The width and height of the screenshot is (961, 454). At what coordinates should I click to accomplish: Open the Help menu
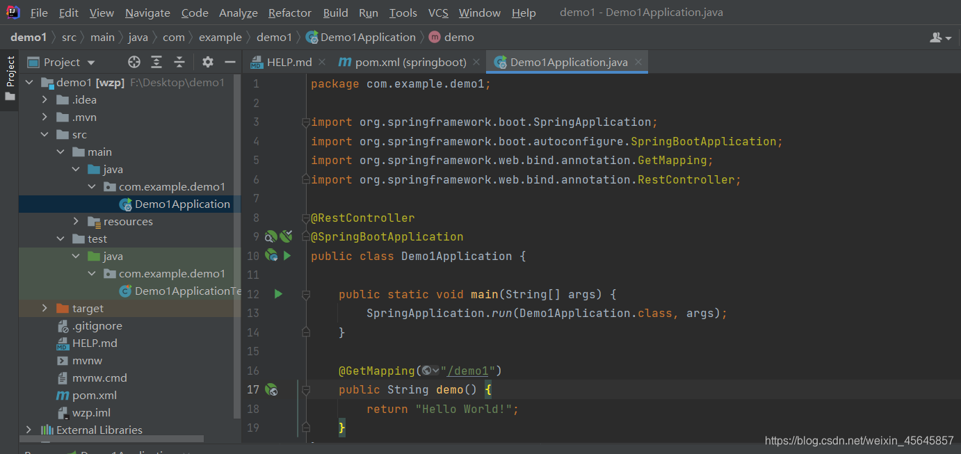click(524, 13)
